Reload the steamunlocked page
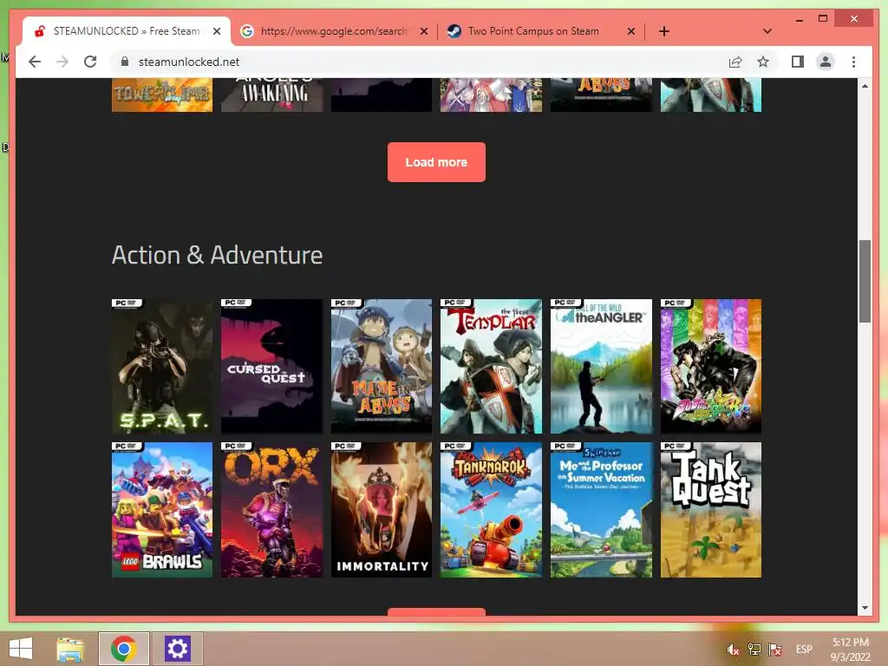The width and height of the screenshot is (888, 666). pyautogui.click(x=90, y=62)
